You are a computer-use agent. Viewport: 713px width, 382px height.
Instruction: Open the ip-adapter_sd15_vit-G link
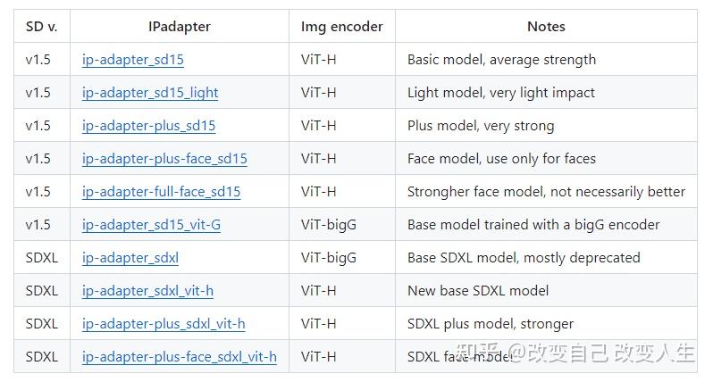(151, 225)
